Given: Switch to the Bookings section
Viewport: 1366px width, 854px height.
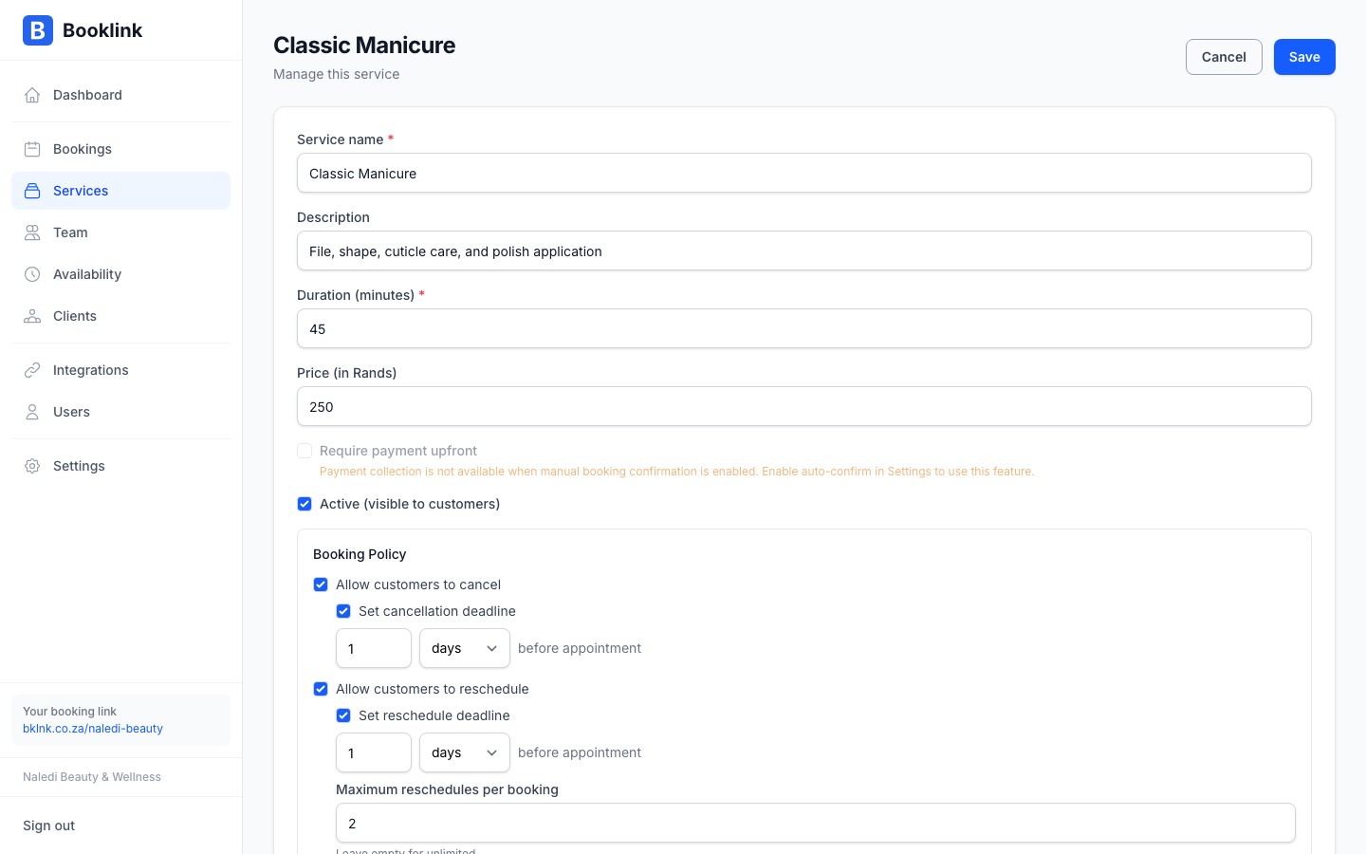Looking at the screenshot, I should (x=82, y=149).
